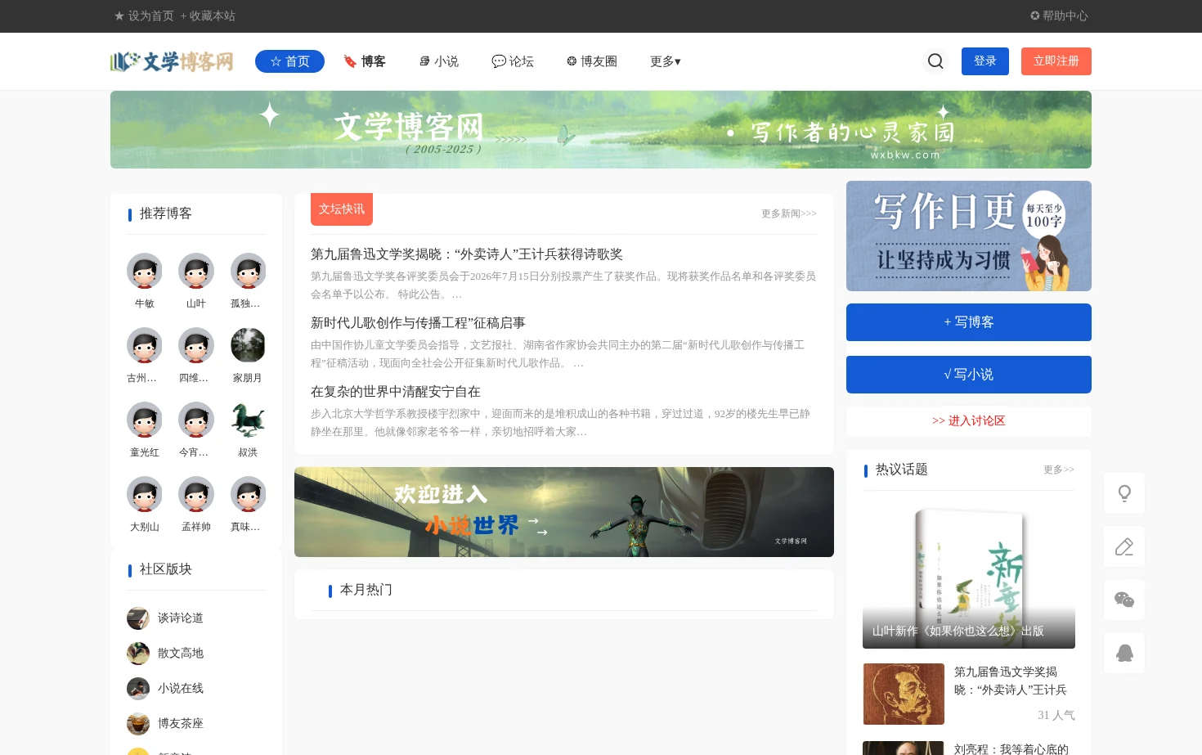The image size is (1202, 755).
Task: Open 在复杂的世界中清醒安宁自在 headline
Action: pos(396,392)
